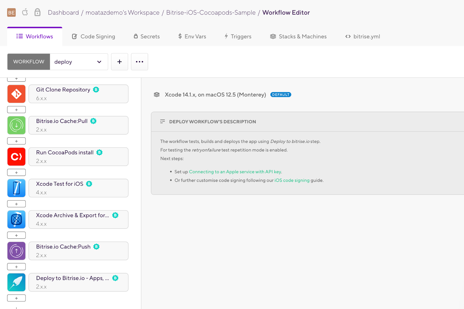This screenshot has width=464, height=309.
Task: Select the Bitrise.io Cache:Push step icon
Action: coord(17,251)
